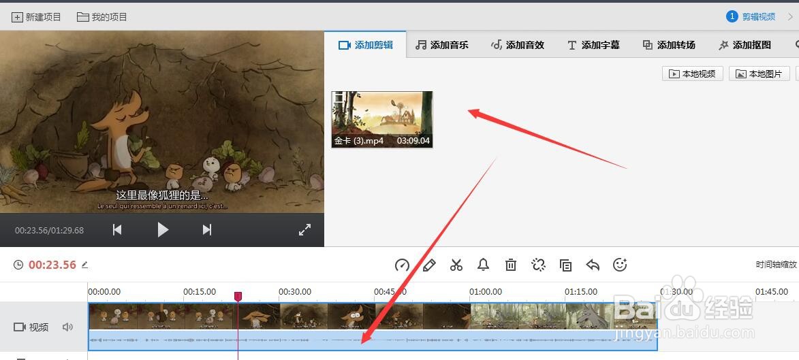Open the 添加音效 tab
This screenshot has height=360, width=799.
517,45
